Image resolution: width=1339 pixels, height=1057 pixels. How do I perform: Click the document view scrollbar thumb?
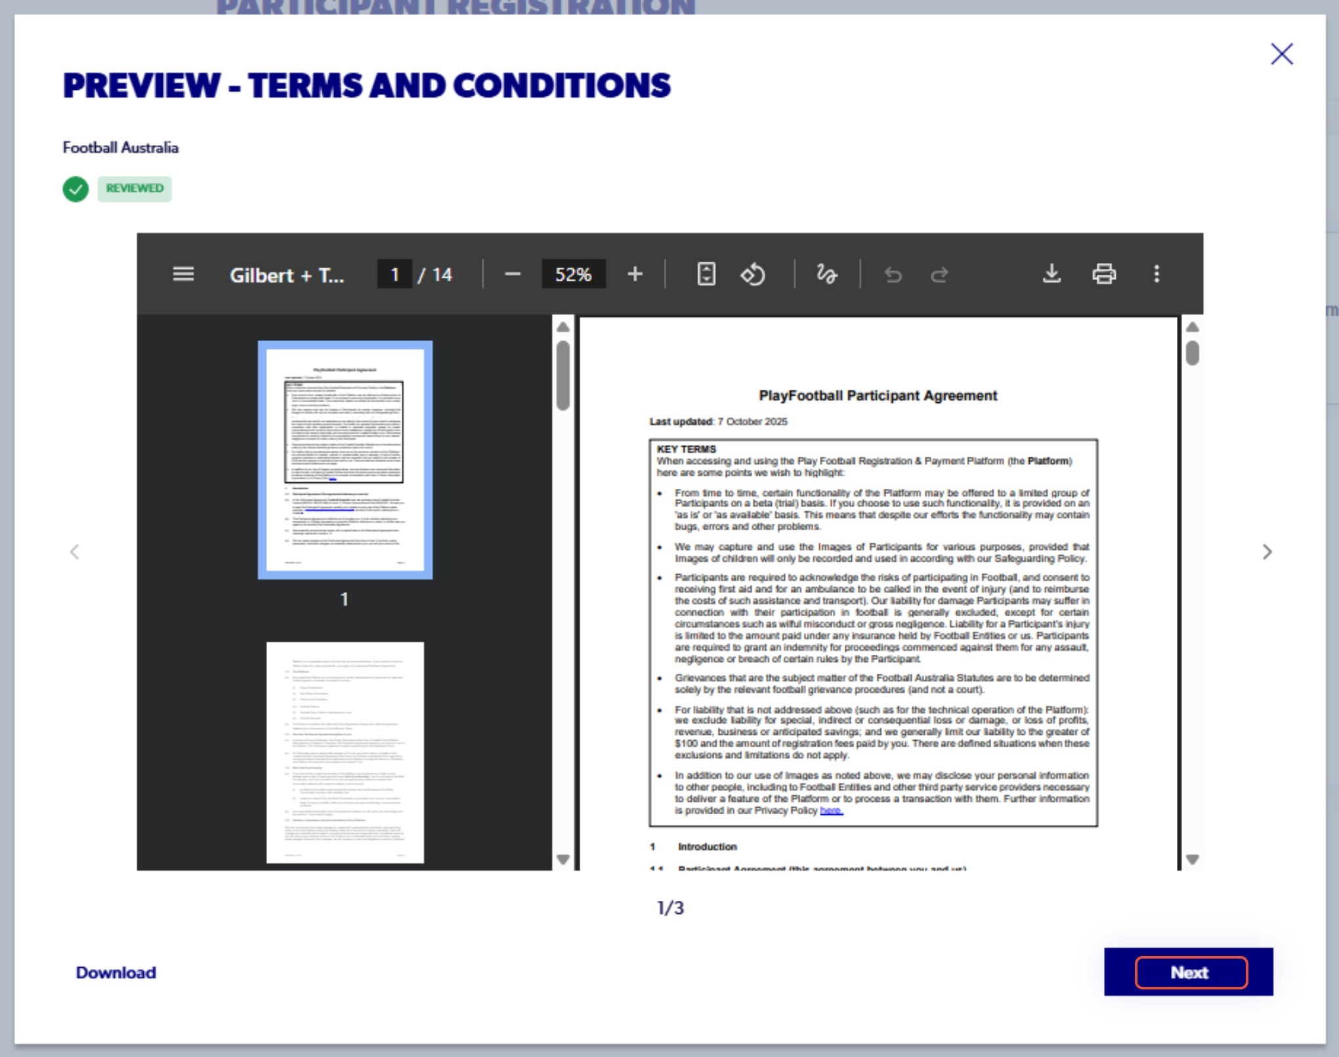1193,353
